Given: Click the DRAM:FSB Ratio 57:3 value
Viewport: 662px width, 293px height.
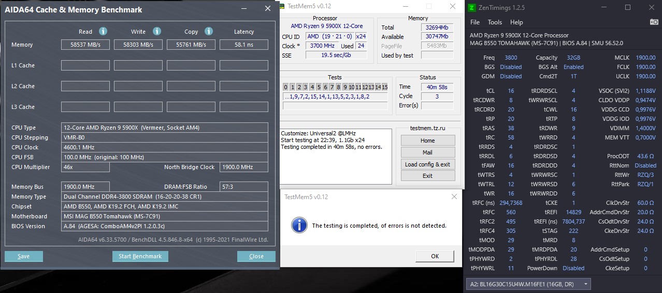Looking at the screenshot, I should (x=244, y=187).
